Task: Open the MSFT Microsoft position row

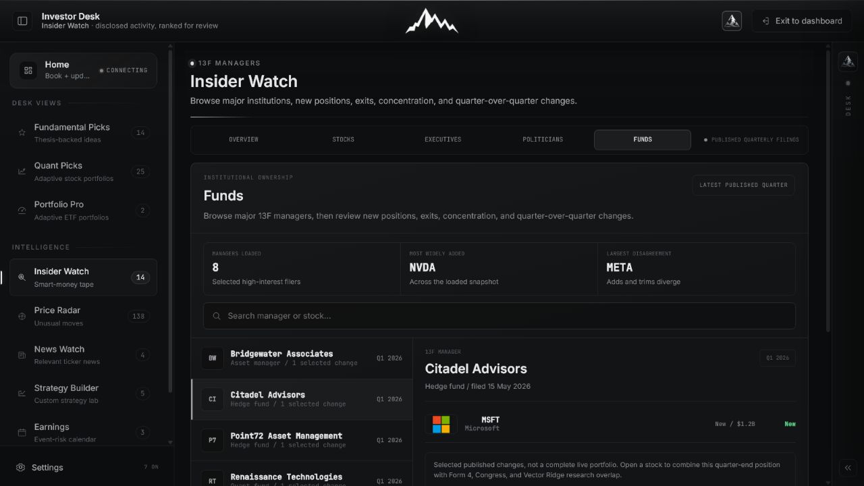Action: (610, 424)
